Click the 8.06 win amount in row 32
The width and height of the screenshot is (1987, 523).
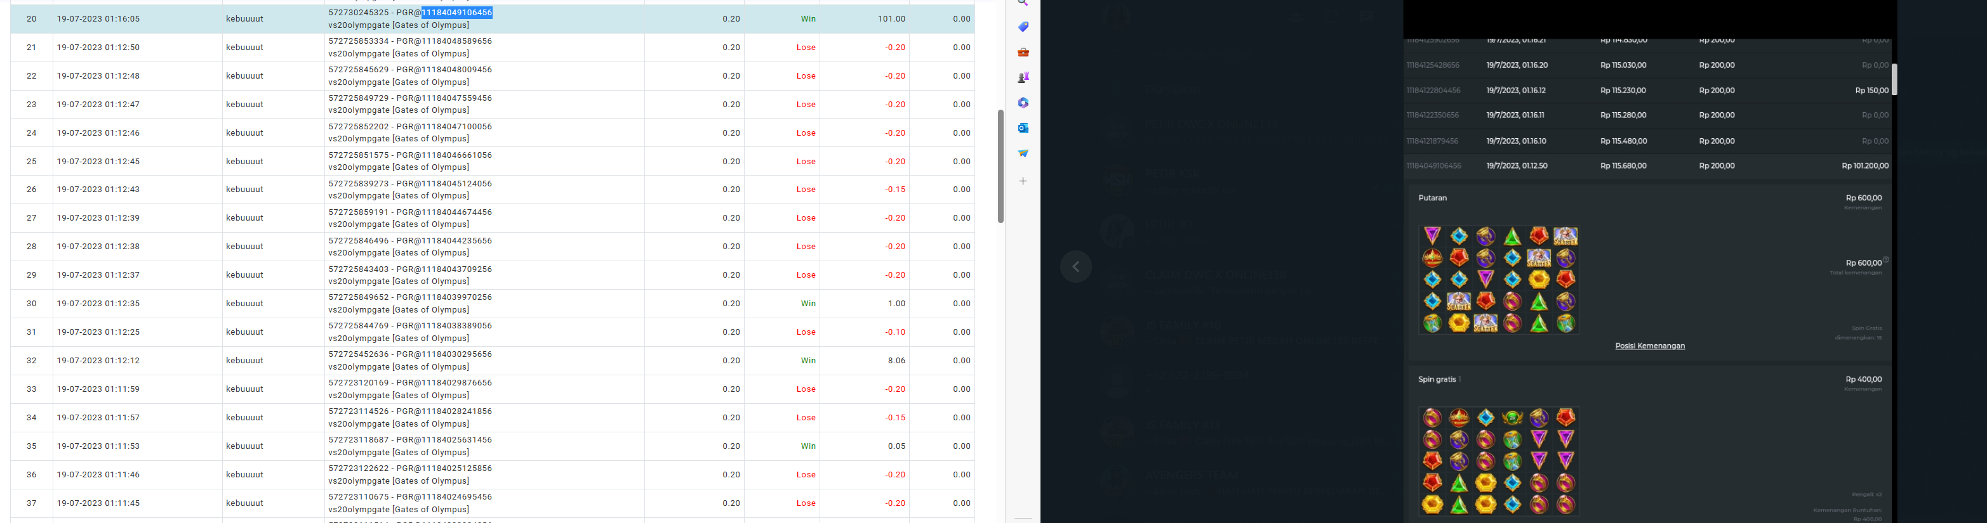coord(896,361)
